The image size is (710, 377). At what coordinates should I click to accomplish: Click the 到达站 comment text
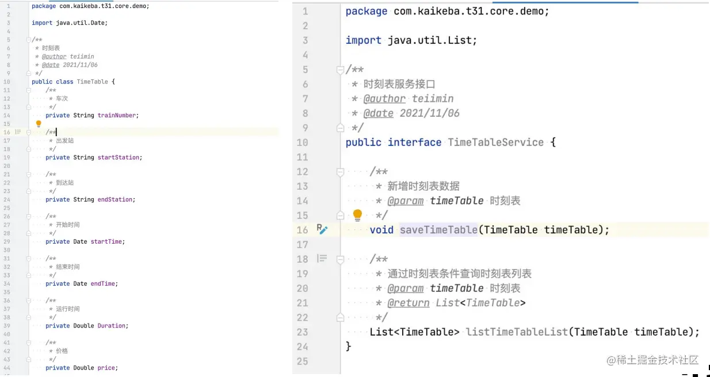point(65,183)
